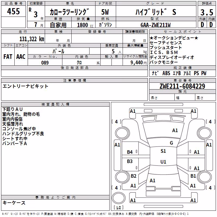
Task: Click the セールスポイント section header
Action: (182, 31)
